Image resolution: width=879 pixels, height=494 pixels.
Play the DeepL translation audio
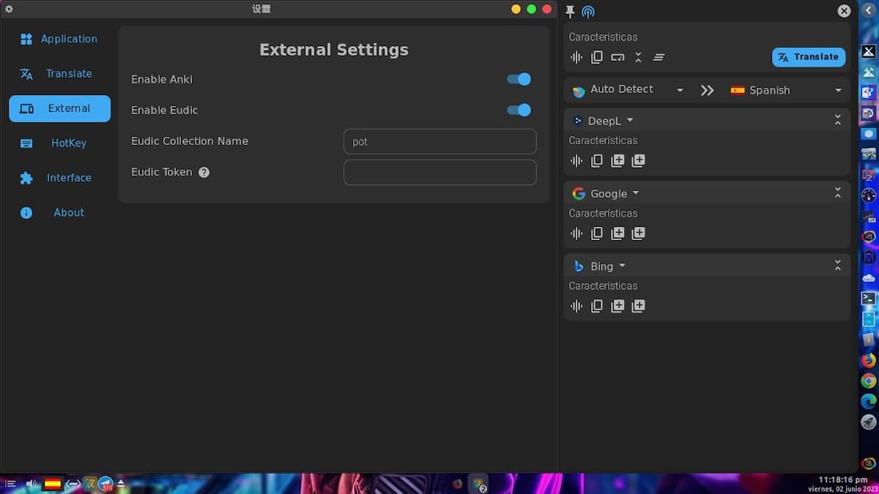(576, 160)
